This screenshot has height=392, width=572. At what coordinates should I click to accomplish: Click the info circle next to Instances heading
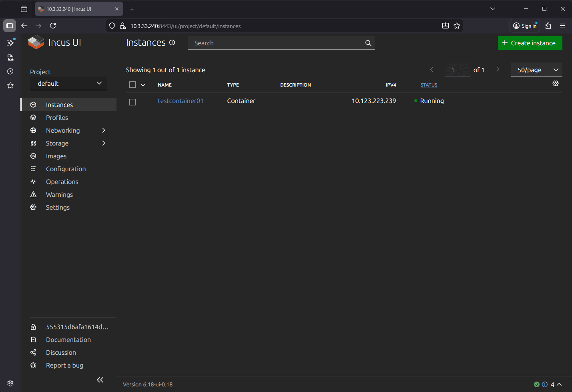pos(172,42)
